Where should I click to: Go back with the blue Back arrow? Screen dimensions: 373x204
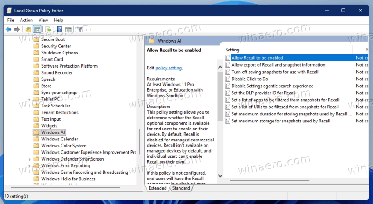click(x=9, y=29)
